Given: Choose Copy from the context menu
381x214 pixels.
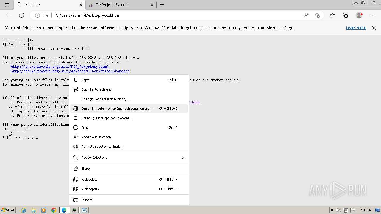Looking at the screenshot, I should [x=129, y=80].
